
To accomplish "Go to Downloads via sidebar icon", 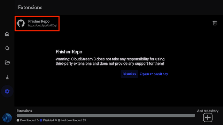I will pyautogui.click(x=7, y=77).
